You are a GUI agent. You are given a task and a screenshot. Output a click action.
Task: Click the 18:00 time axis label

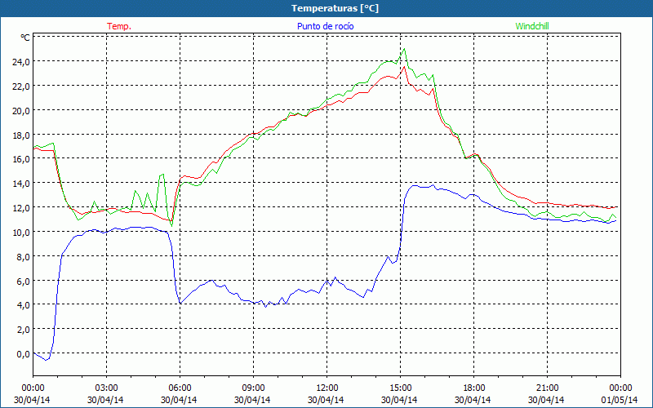coord(474,388)
